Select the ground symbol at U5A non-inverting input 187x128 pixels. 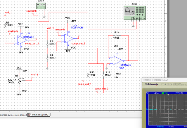(x=107, y=69)
